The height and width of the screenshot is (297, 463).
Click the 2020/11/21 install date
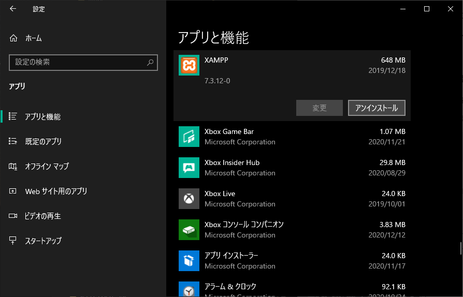click(x=387, y=142)
